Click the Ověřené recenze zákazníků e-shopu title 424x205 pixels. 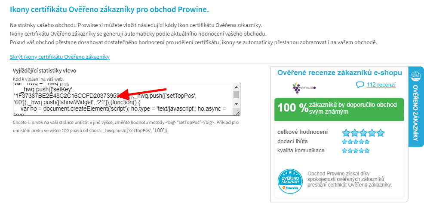pyautogui.click(x=340, y=73)
